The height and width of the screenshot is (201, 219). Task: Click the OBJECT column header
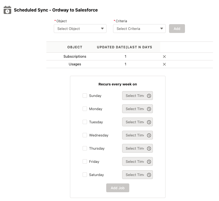point(75,47)
